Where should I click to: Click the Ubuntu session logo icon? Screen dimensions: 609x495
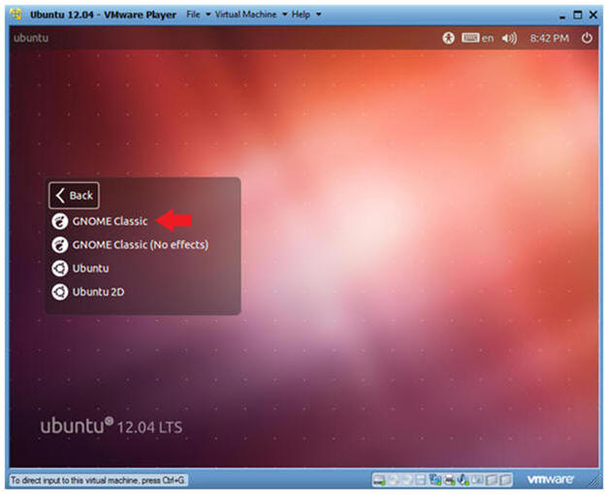click(x=60, y=268)
